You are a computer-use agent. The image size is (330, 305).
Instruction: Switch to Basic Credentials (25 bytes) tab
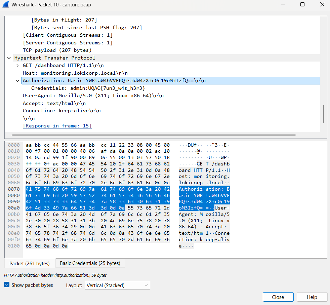click(x=90, y=263)
